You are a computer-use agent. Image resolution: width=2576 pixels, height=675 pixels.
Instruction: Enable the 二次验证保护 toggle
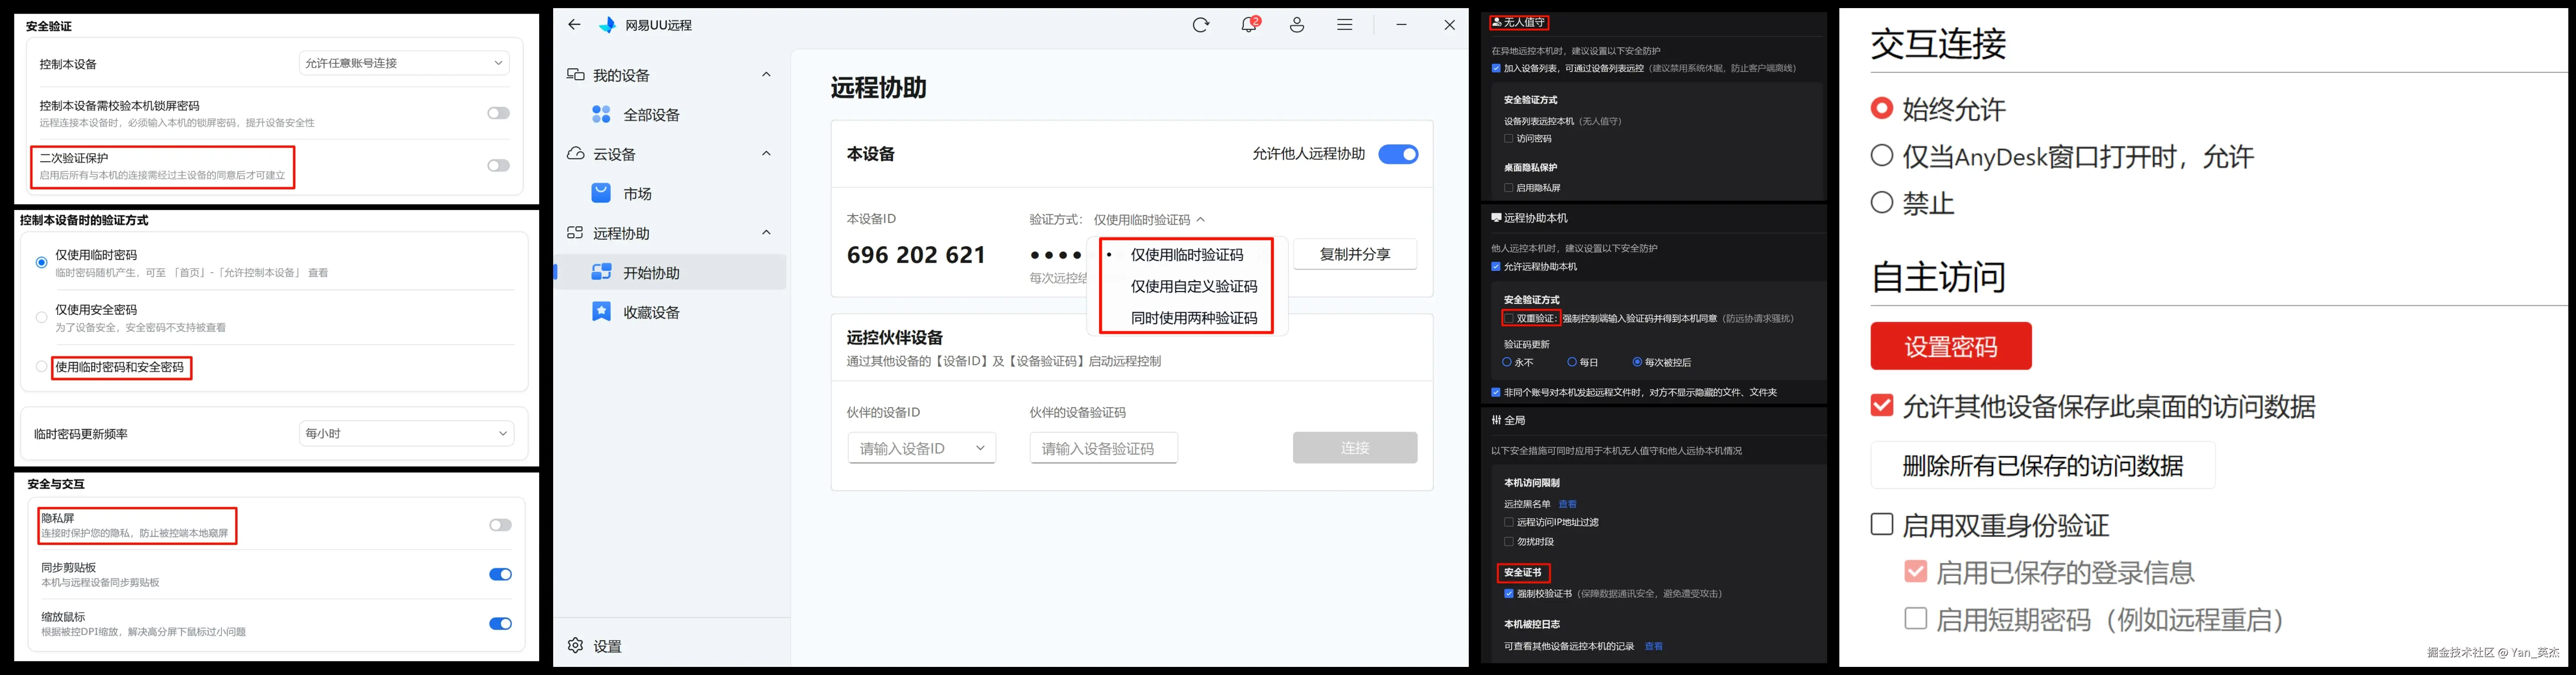click(x=498, y=166)
